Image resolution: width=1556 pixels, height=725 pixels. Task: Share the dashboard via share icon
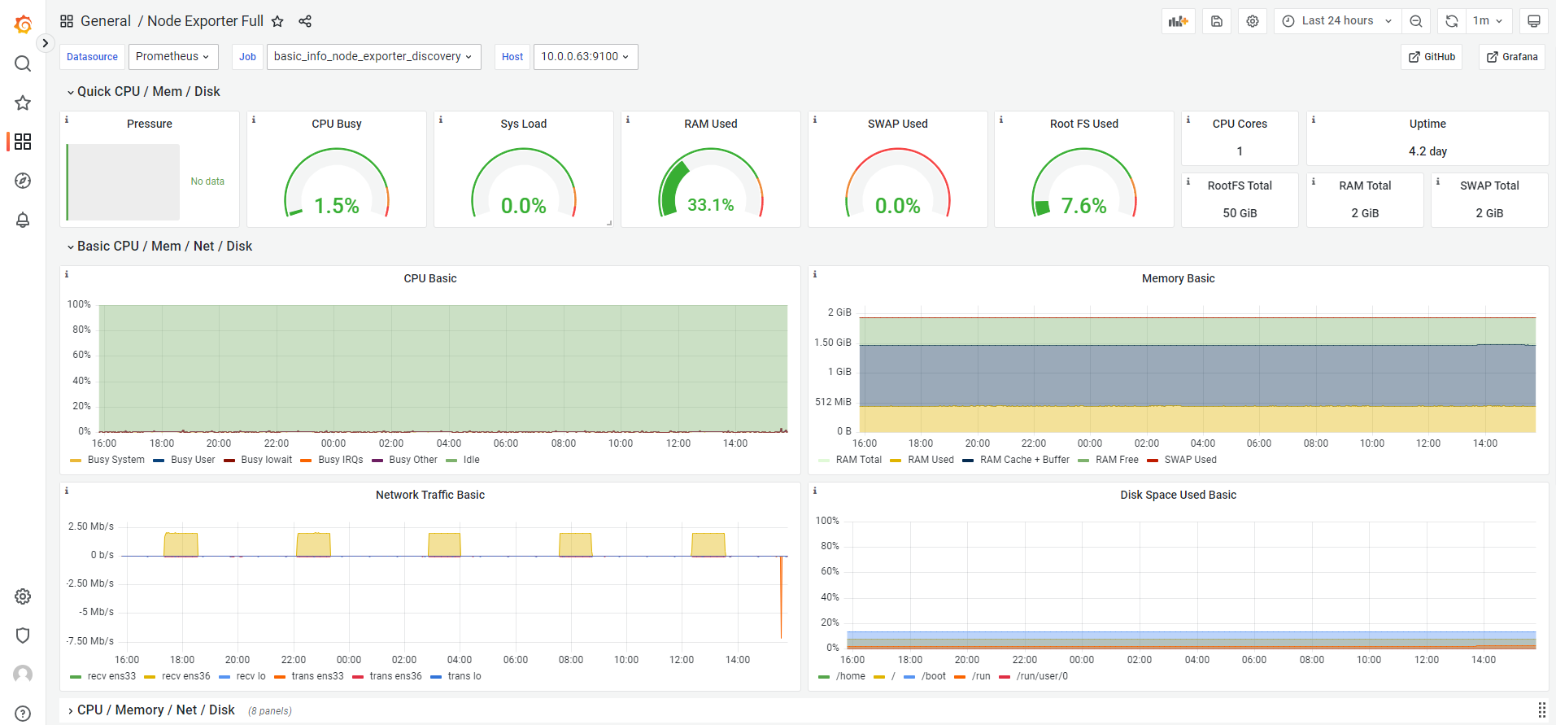[305, 21]
